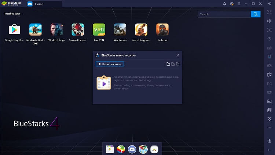This screenshot has width=275, height=155.
Task: Click the "Installed apps" heading
Action: click(12, 13)
